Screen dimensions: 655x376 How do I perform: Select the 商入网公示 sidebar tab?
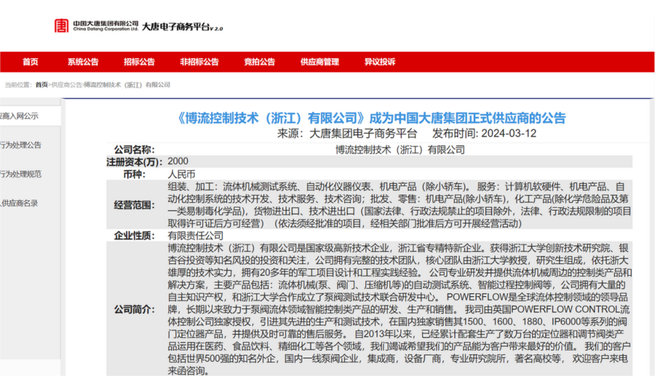coord(19,116)
